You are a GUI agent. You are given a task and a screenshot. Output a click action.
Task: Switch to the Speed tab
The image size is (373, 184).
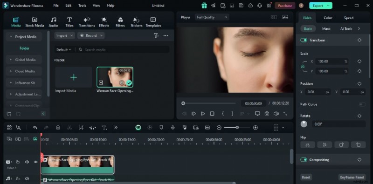349,18
